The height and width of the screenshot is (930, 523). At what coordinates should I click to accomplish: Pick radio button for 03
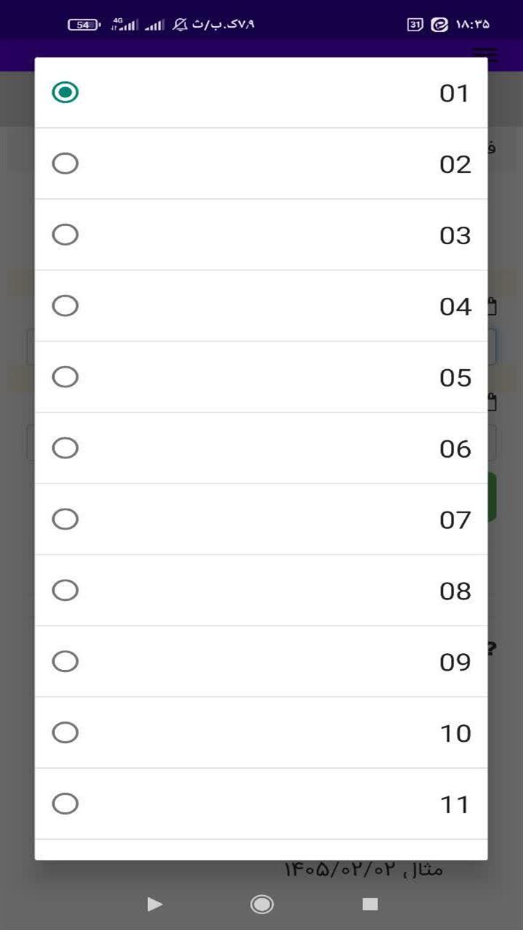click(x=65, y=235)
